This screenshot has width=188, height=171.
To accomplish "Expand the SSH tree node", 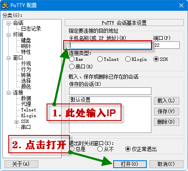I will pos(16,122).
